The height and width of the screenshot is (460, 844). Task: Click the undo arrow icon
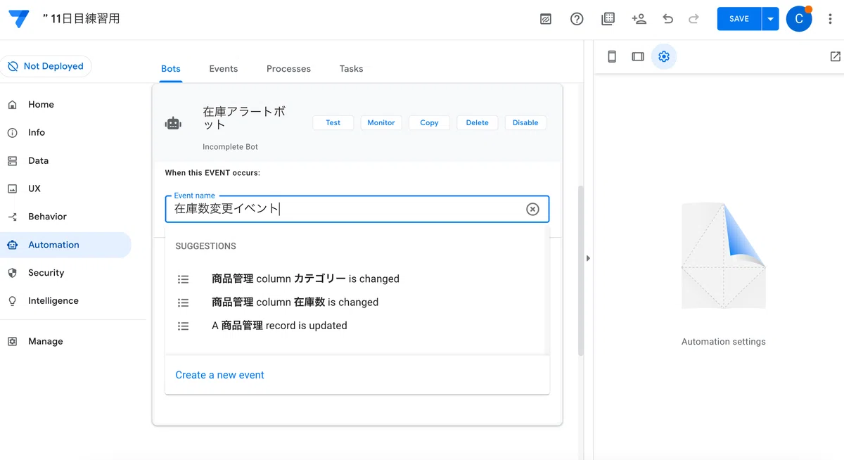668,19
